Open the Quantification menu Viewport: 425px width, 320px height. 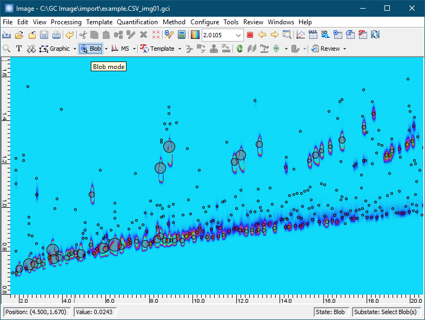tap(137, 22)
